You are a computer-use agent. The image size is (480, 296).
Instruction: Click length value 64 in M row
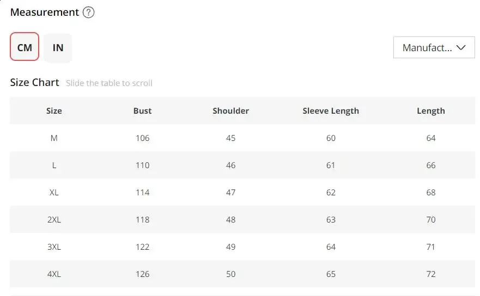click(431, 138)
